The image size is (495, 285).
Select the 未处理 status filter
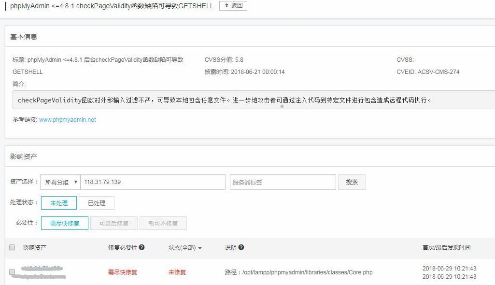coord(59,203)
